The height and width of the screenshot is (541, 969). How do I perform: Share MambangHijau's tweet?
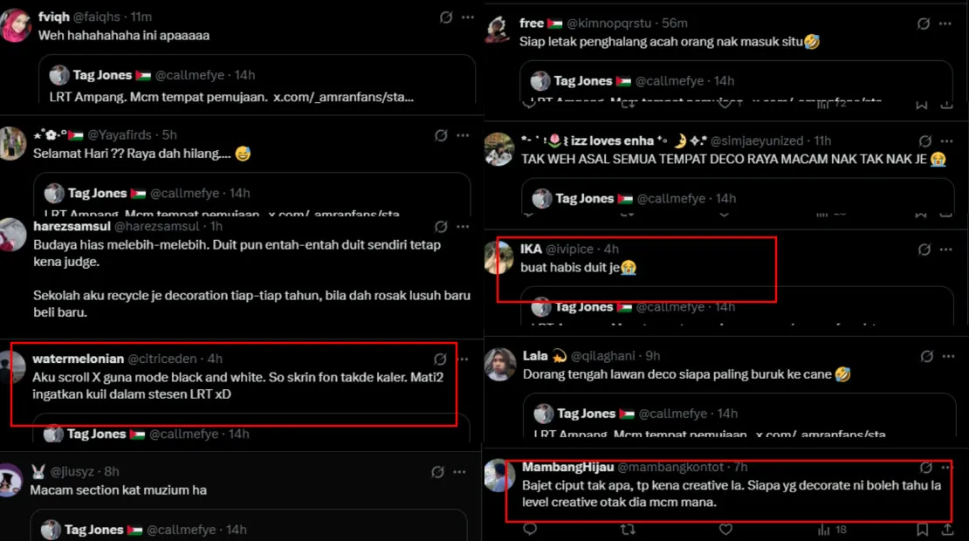947,529
